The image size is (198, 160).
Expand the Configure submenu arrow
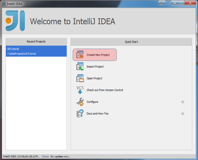(x=183, y=102)
